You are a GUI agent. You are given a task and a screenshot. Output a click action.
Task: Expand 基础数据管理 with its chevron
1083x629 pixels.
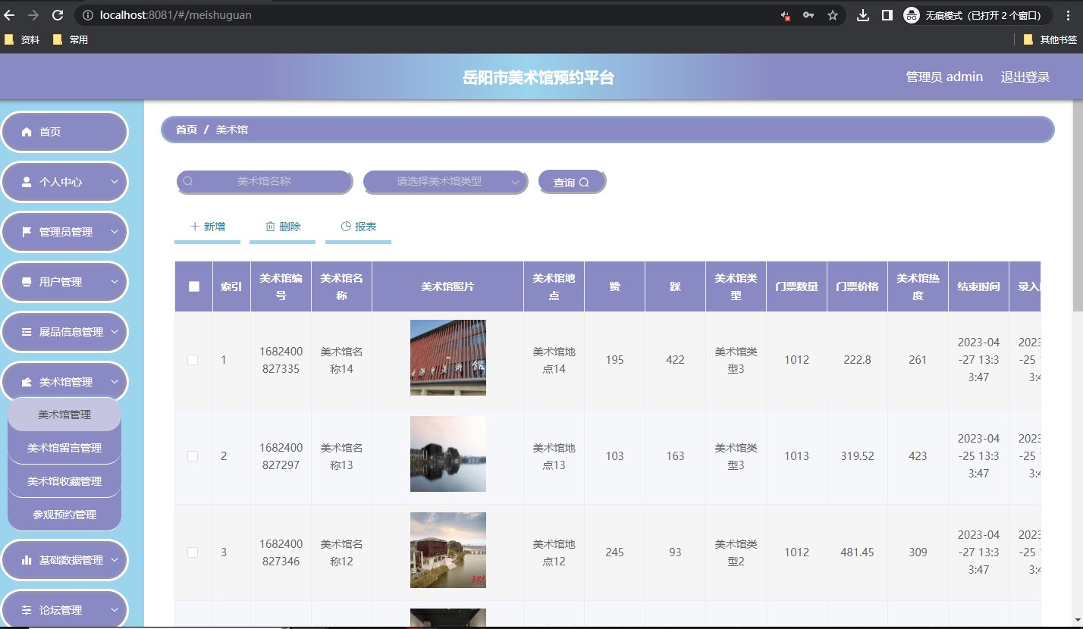pos(115,560)
